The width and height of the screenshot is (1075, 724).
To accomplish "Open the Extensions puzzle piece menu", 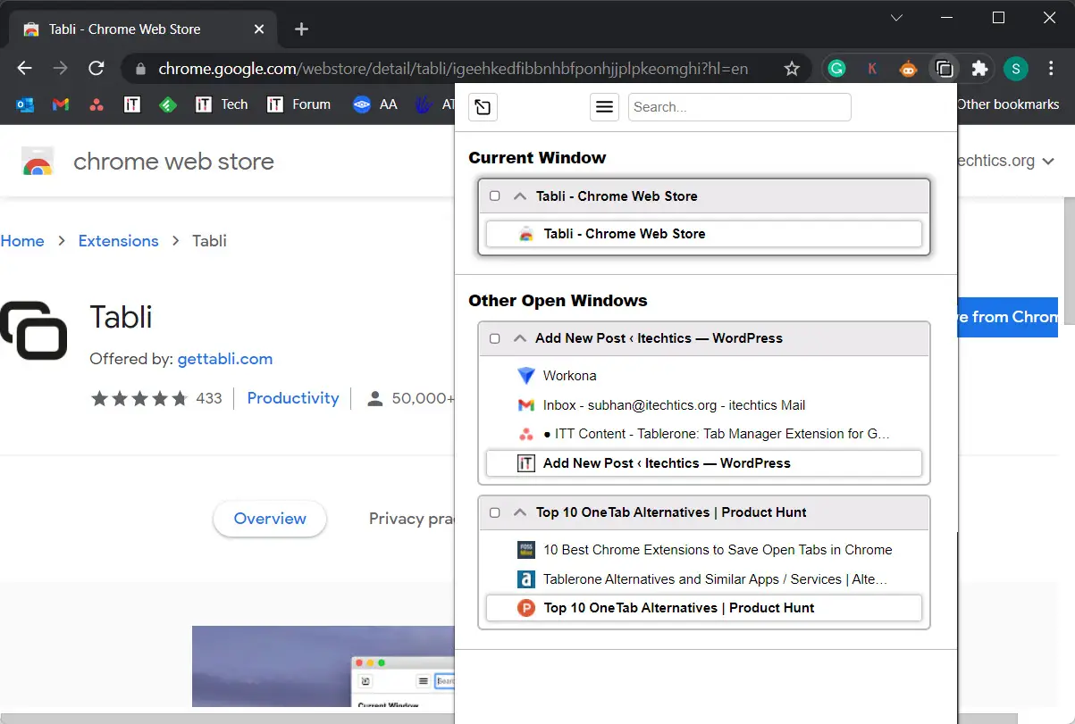I will [979, 69].
